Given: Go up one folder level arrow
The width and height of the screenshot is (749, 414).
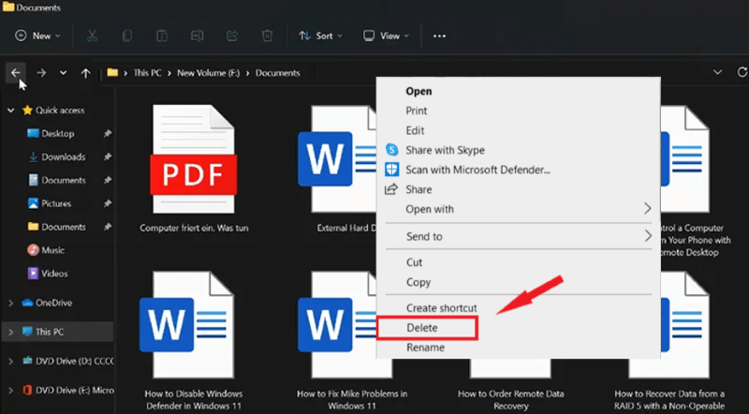Looking at the screenshot, I should tap(85, 73).
